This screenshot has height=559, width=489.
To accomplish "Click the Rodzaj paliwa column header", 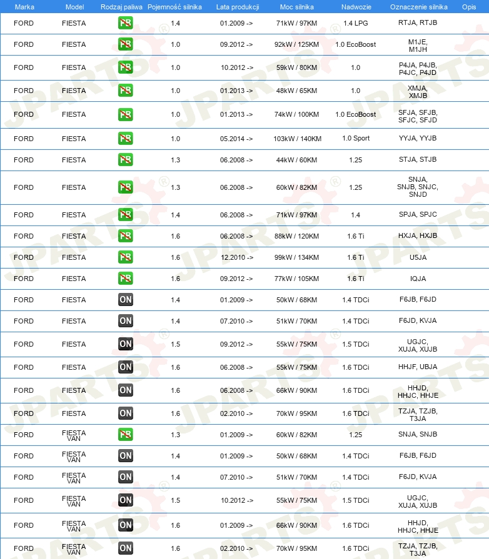I will (x=121, y=7).
